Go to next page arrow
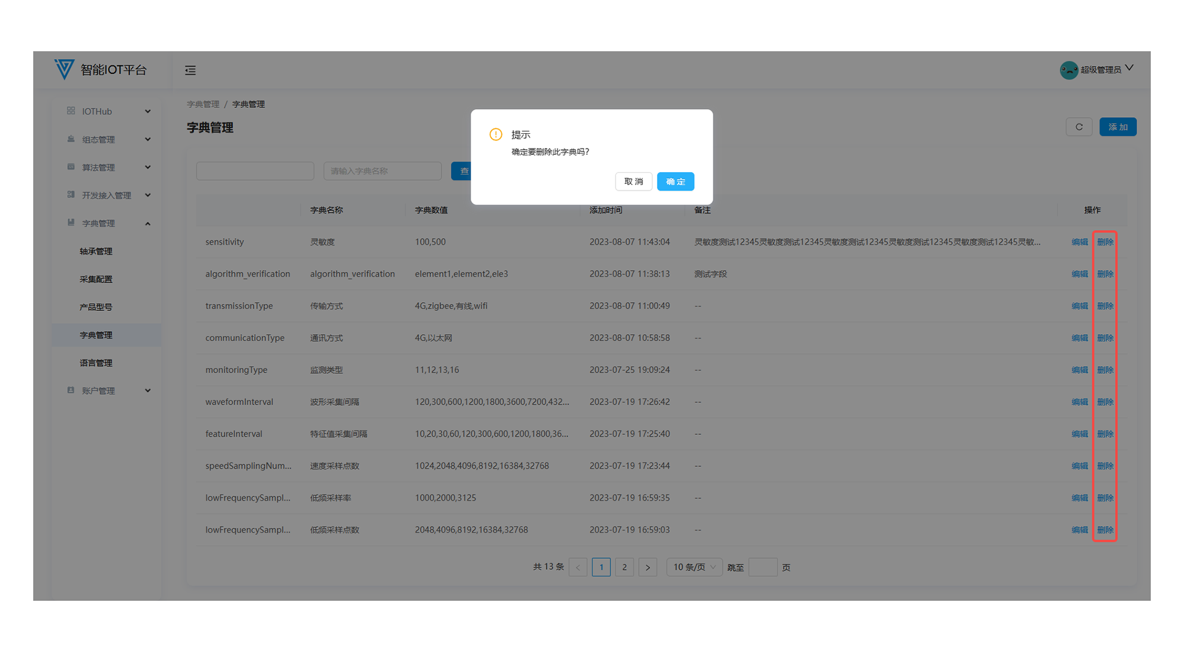 tap(647, 567)
